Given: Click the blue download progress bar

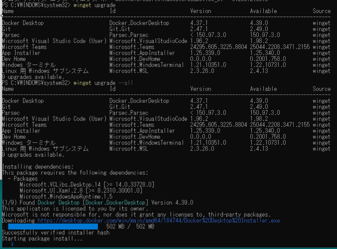Looking at the screenshot, I should click(x=53, y=226).
